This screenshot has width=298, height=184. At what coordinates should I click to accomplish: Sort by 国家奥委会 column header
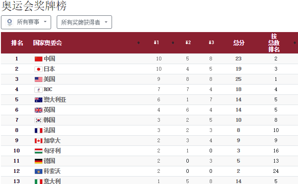click(x=47, y=43)
